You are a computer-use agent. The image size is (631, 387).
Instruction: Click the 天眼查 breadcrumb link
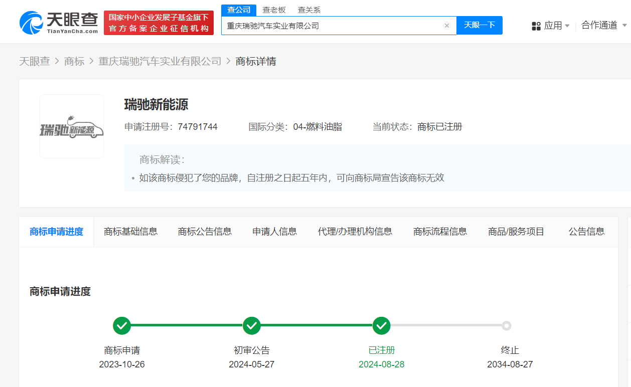click(x=35, y=62)
